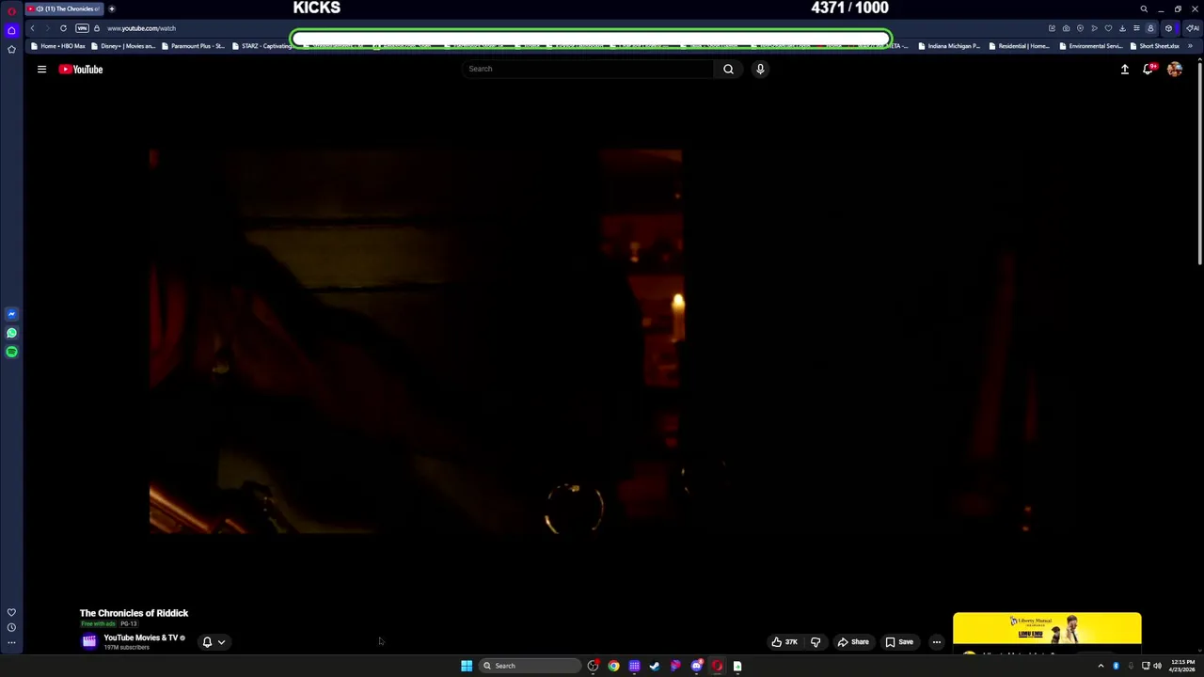The width and height of the screenshot is (1204, 677).
Task: Open downloads arrow in Opera toolbar
Action: pos(1122,28)
